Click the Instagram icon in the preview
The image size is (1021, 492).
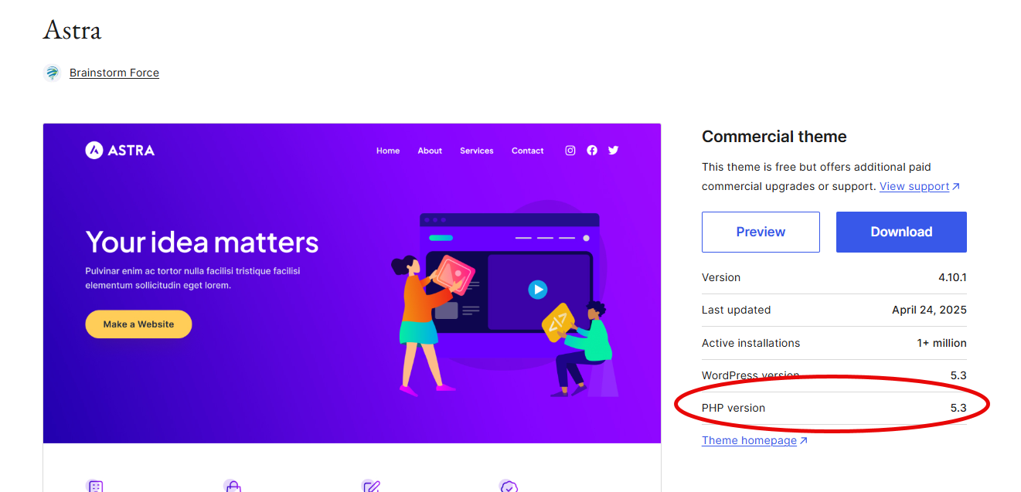coord(570,151)
